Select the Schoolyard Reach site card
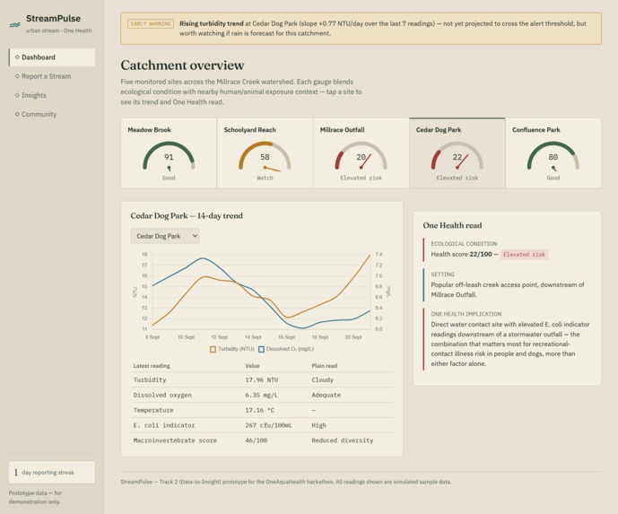 (x=265, y=152)
